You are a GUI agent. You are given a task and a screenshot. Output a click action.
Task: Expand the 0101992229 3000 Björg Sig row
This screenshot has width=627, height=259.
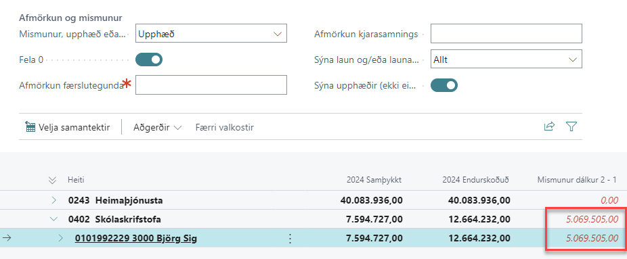pos(61,238)
